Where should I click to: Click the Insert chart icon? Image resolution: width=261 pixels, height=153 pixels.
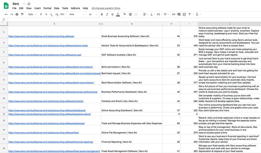[x=184, y=14]
